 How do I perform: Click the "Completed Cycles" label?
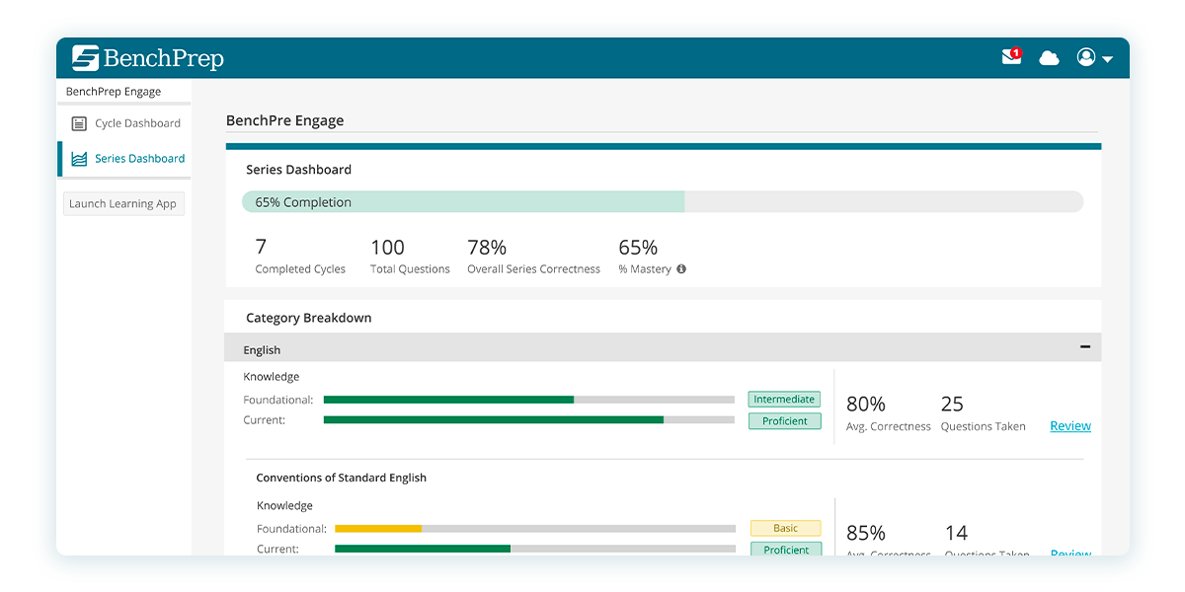[300, 269]
